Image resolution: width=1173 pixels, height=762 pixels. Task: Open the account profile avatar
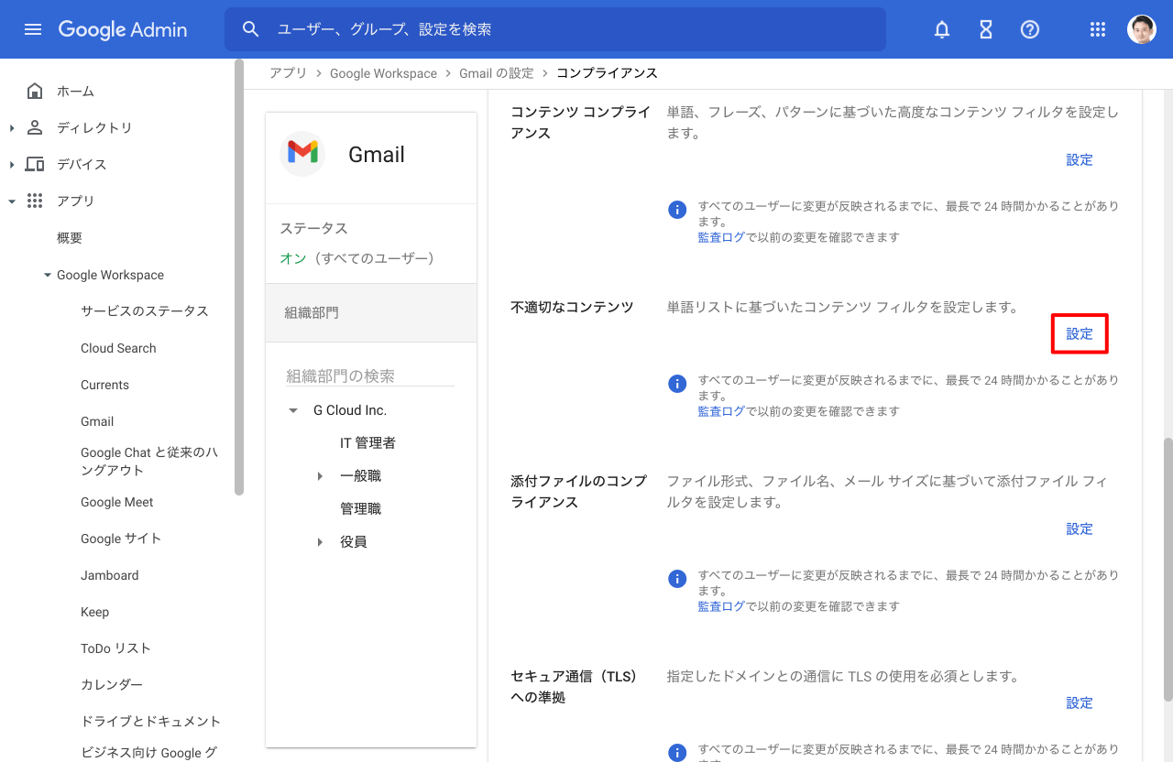(1142, 29)
